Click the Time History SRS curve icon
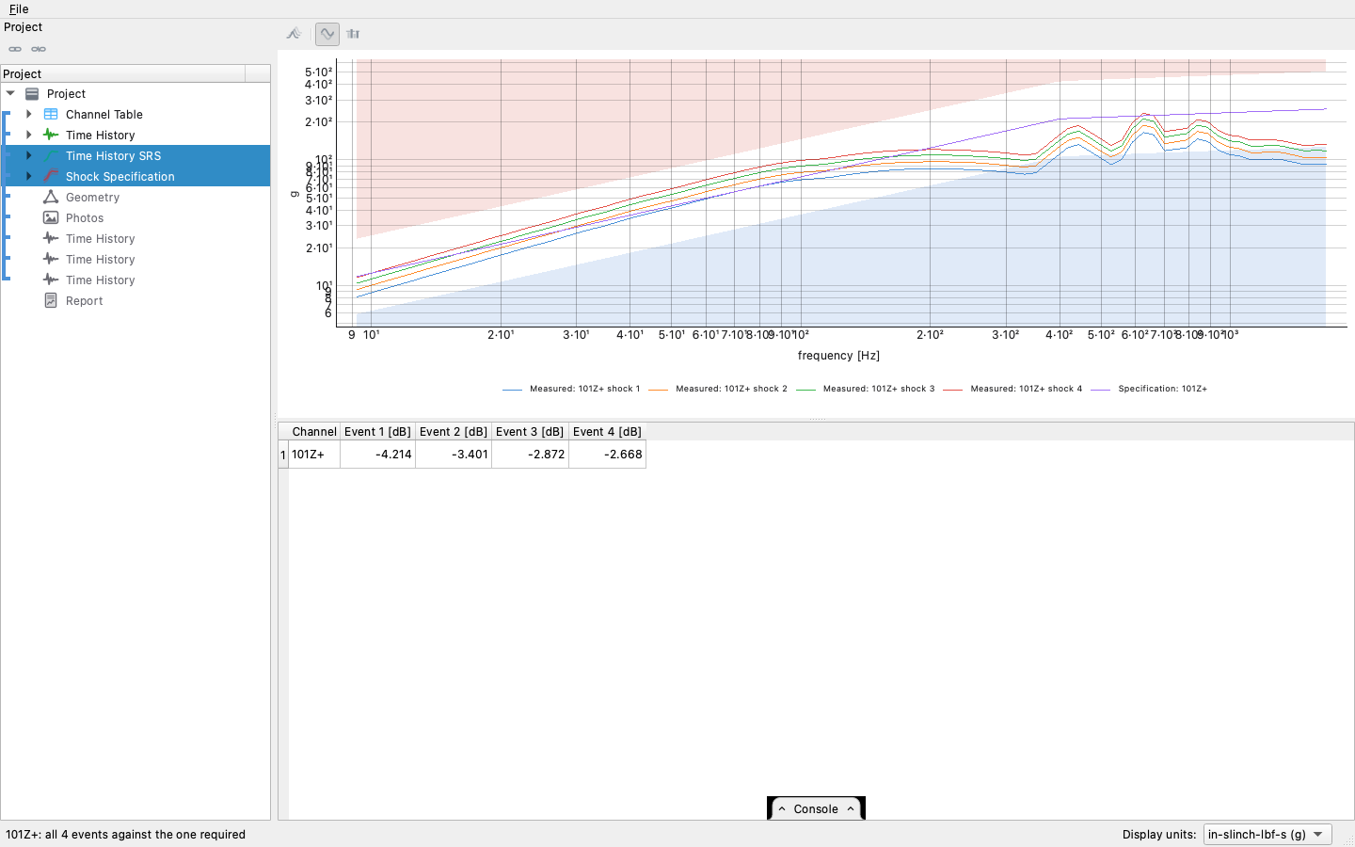1355x847 pixels. (x=51, y=155)
